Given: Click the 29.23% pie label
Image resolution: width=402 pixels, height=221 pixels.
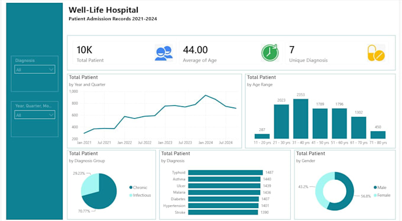Looking at the screenshot, I should pyautogui.click(x=79, y=173).
